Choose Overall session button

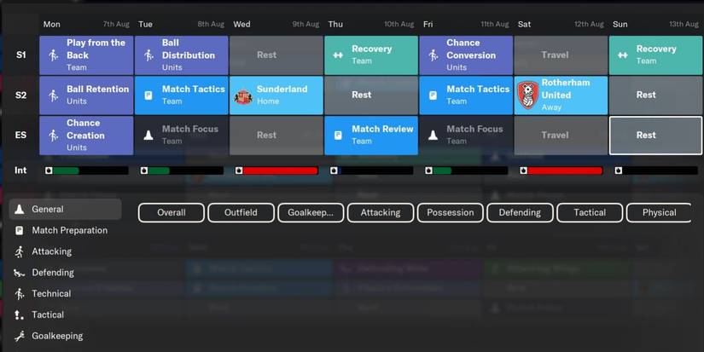click(x=171, y=212)
